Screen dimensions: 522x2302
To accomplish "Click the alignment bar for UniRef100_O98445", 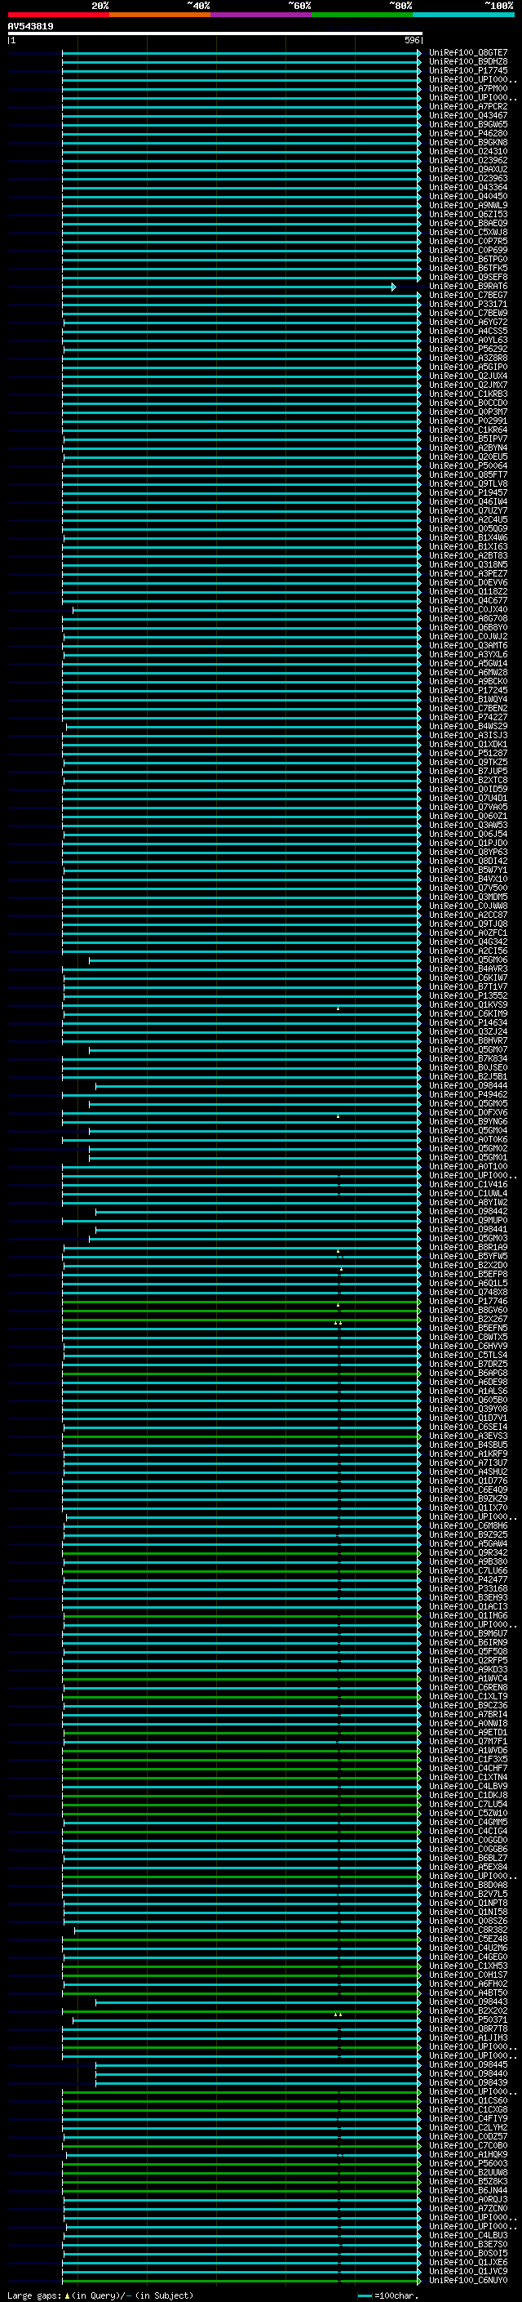I will pos(258,2065).
